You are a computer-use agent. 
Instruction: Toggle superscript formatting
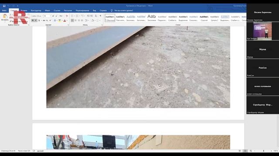click(50, 20)
